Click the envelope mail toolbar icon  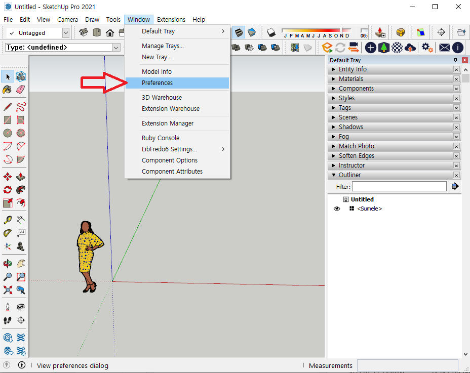pyautogui.click(x=445, y=48)
